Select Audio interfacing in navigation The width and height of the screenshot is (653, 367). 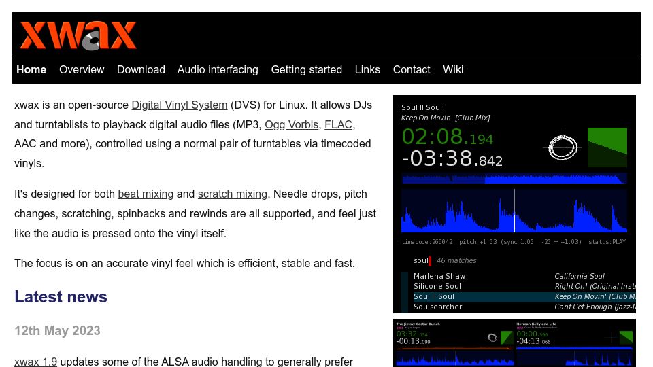click(218, 69)
